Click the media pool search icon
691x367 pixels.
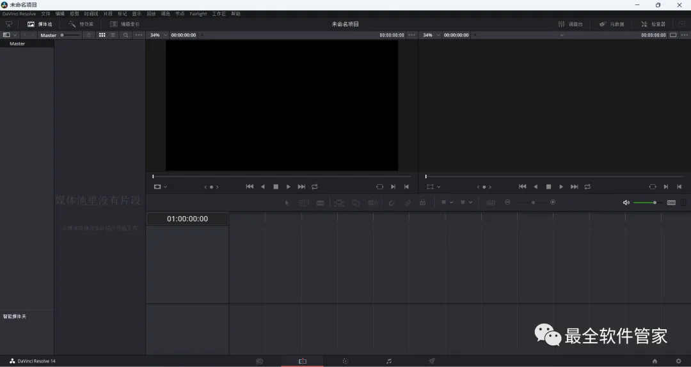point(125,35)
